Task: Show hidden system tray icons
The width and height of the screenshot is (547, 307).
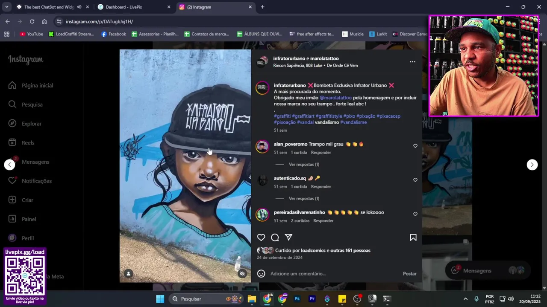Action: click(465, 299)
